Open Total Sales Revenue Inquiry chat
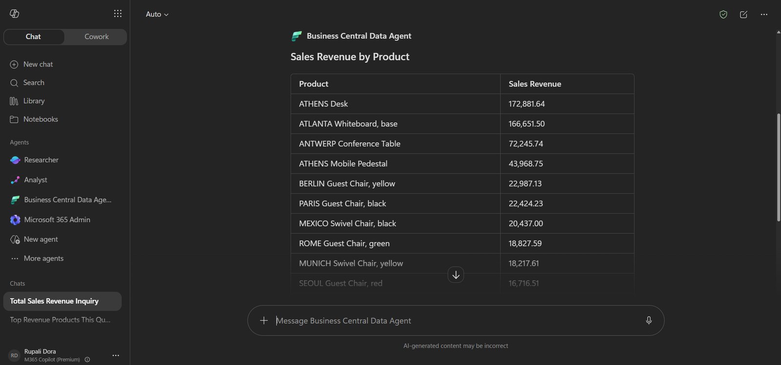Viewport: 781px width, 365px height. tap(62, 302)
